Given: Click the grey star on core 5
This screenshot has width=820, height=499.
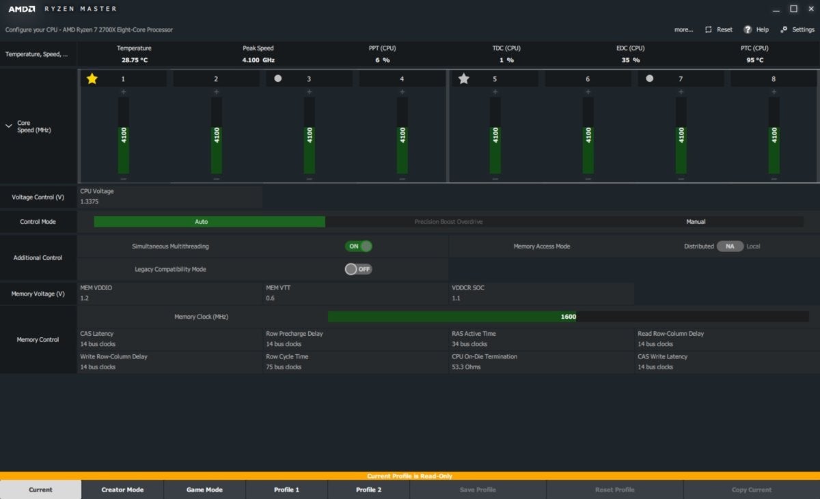Looking at the screenshot, I should tap(464, 79).
